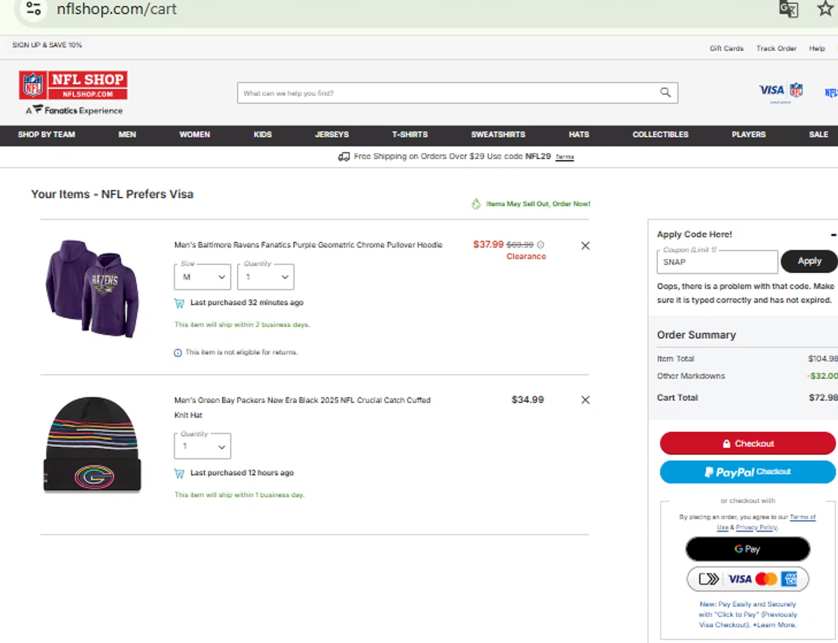Click Sign Up & Save 10% link
The height and width of the screenshot is (643, 838).
47,45
